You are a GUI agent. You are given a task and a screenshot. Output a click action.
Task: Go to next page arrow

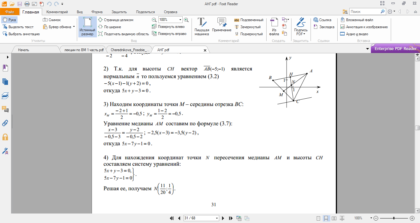[223, 218]
